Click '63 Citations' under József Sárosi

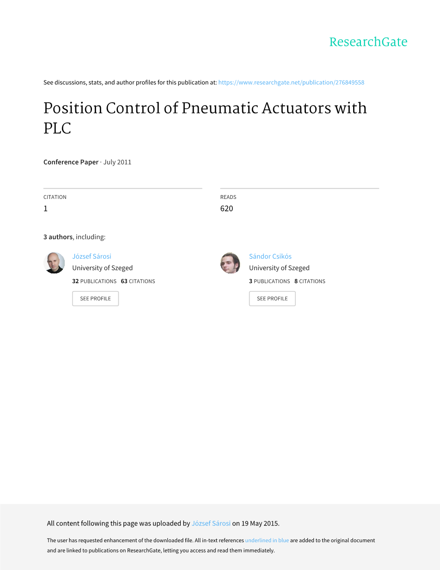138,281
